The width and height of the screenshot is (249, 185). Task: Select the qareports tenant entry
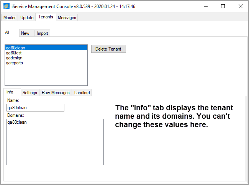pos(14,63)
